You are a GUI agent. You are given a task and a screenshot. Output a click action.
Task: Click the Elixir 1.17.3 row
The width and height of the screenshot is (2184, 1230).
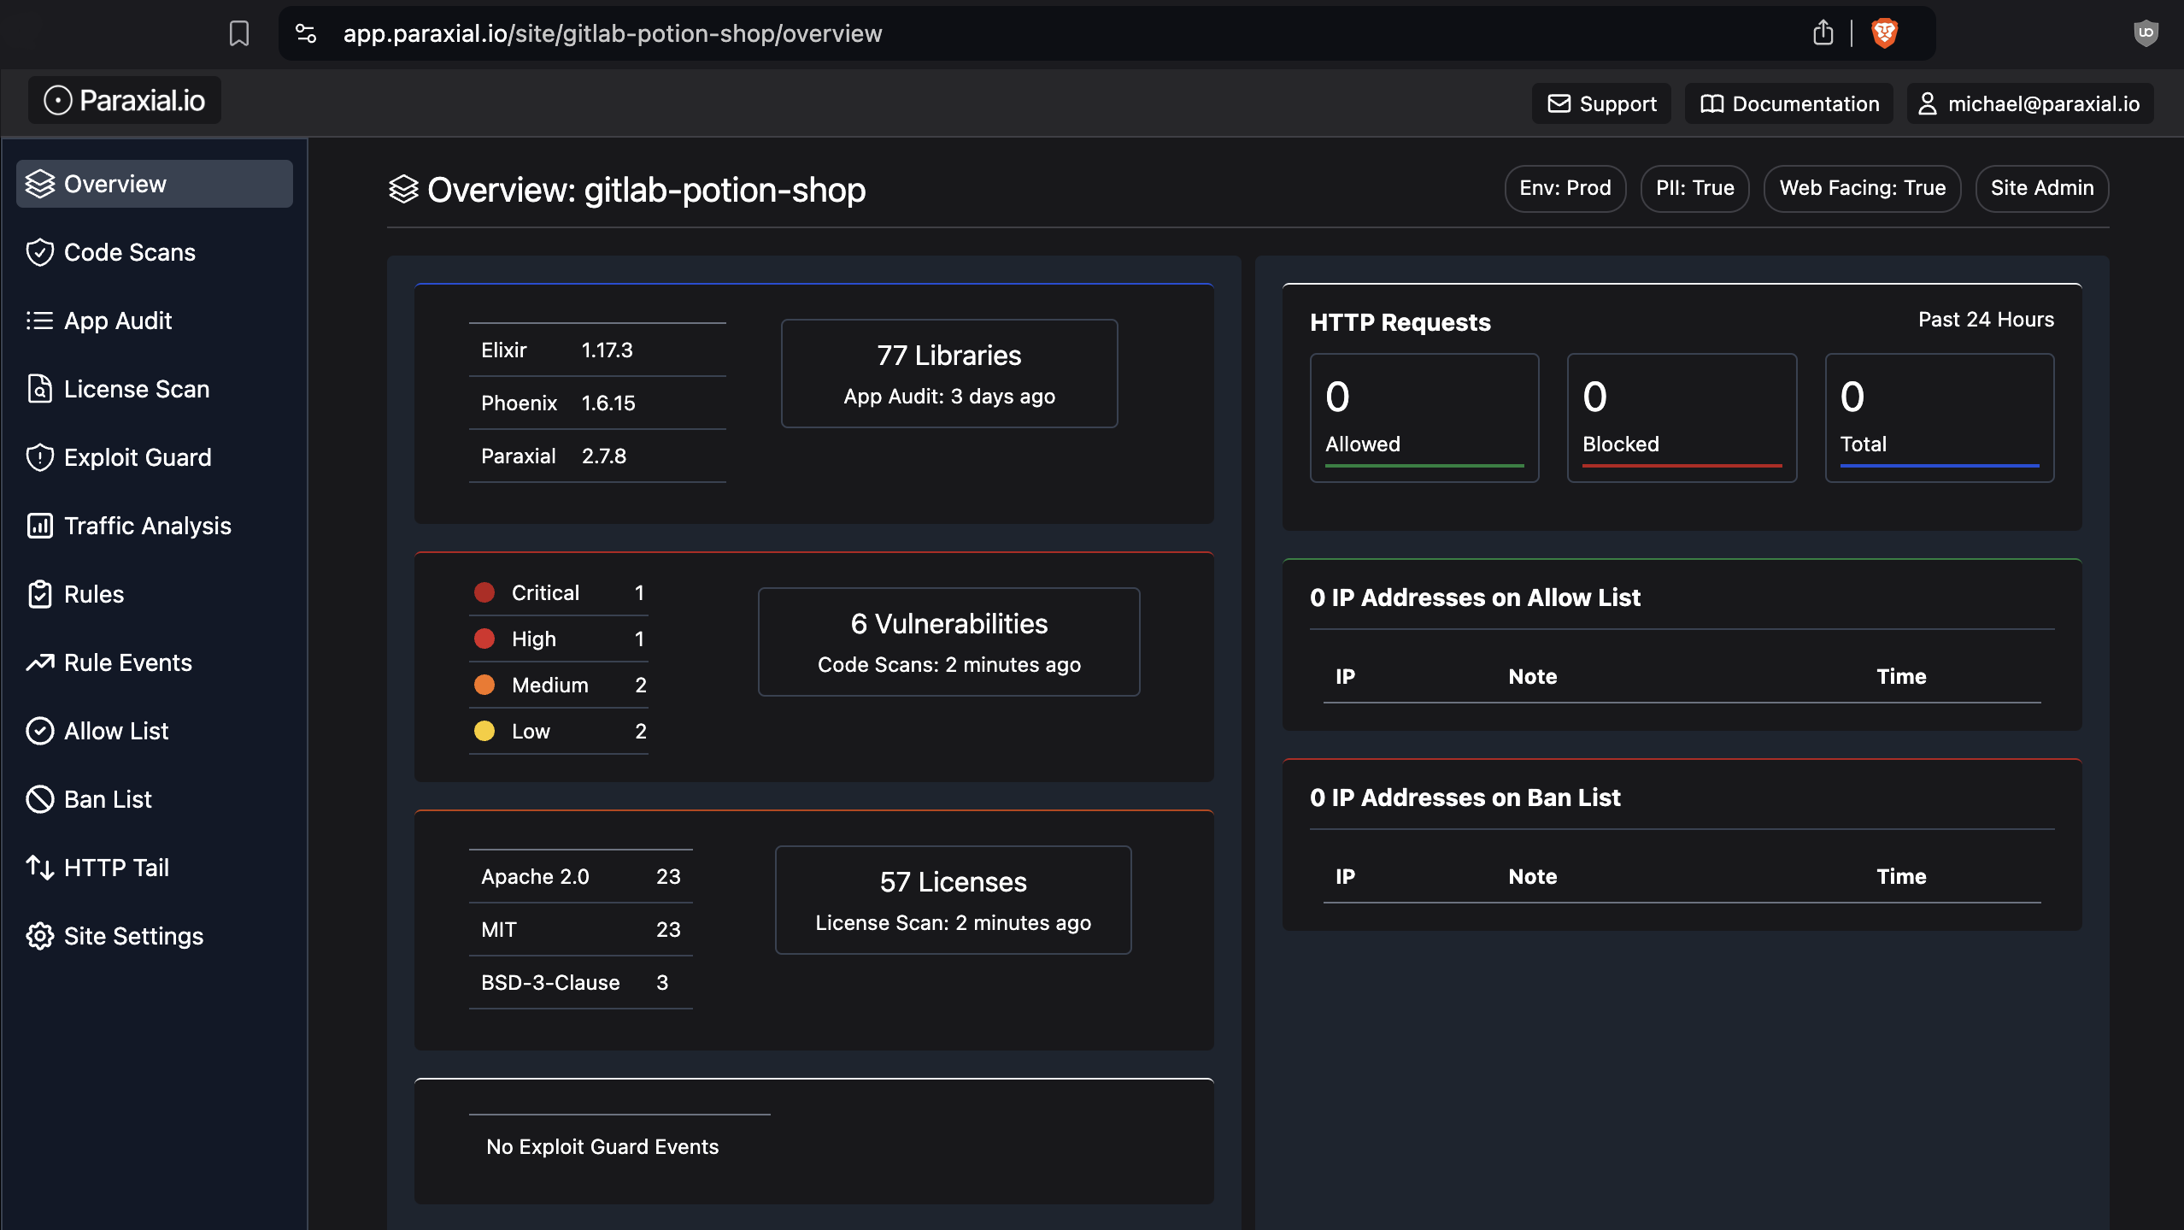[597, 350]
